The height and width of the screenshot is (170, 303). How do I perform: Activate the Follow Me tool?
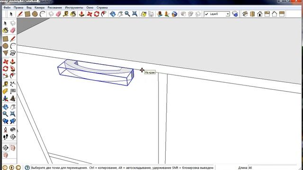(x=13, y=68)
